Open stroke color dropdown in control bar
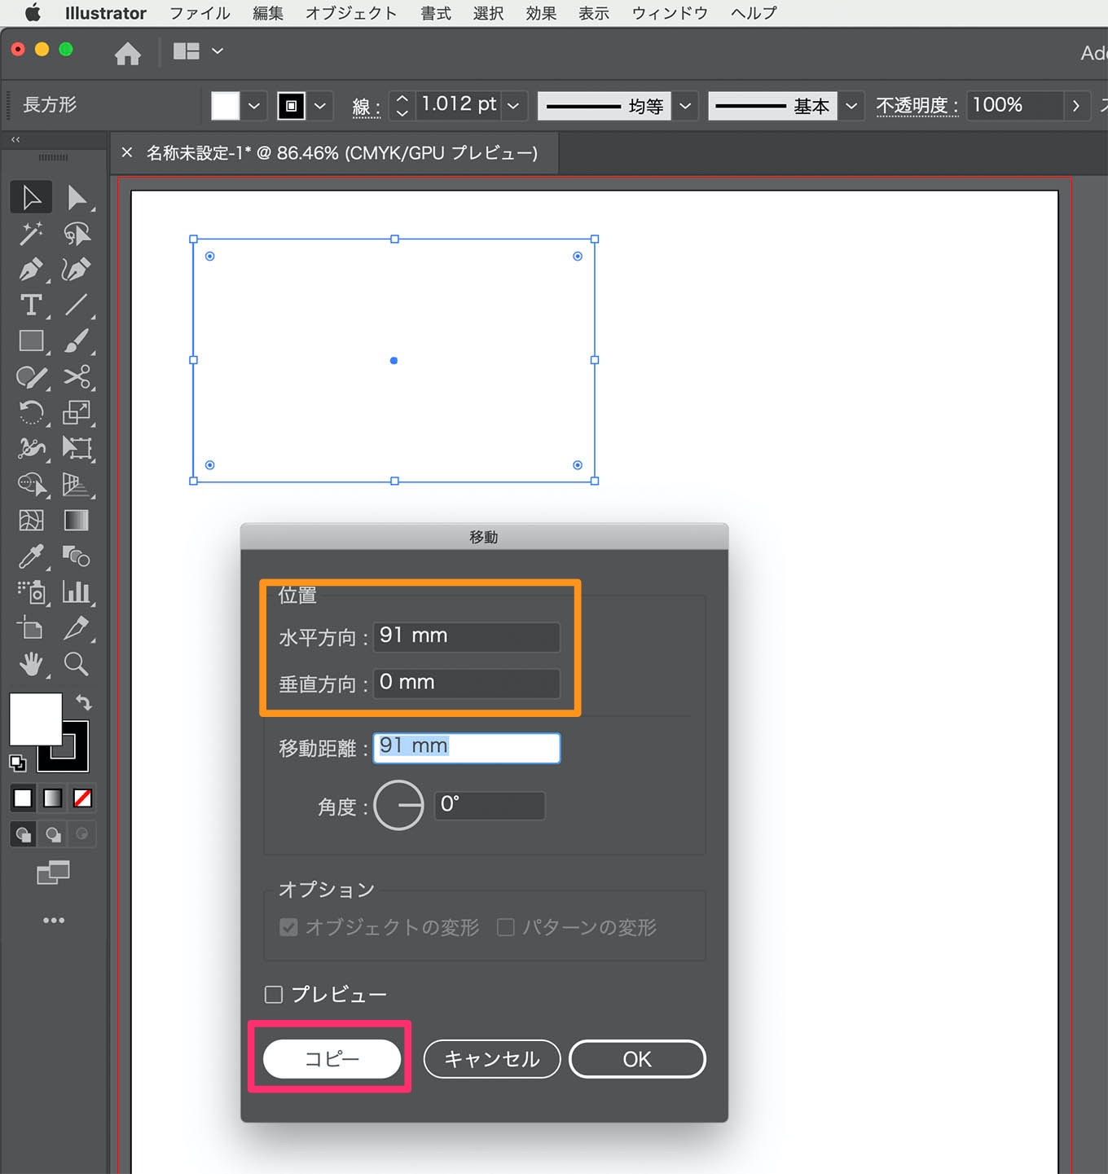The width and height of the screenshot is (1108, 1174). 320,106
